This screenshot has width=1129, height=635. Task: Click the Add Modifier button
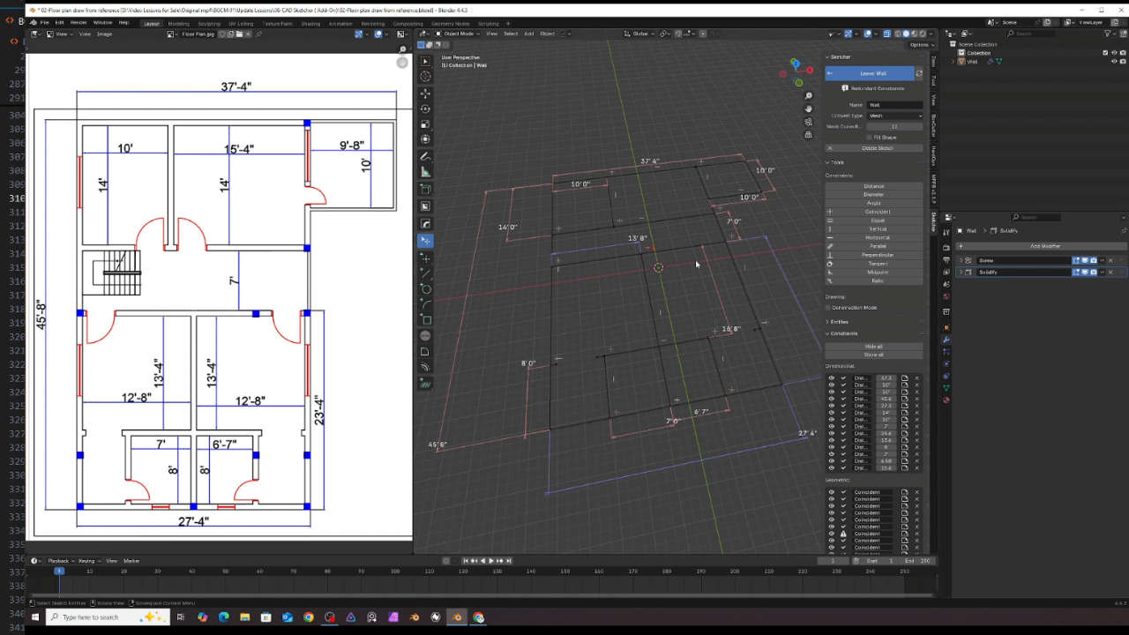[x=1044, y=246]
